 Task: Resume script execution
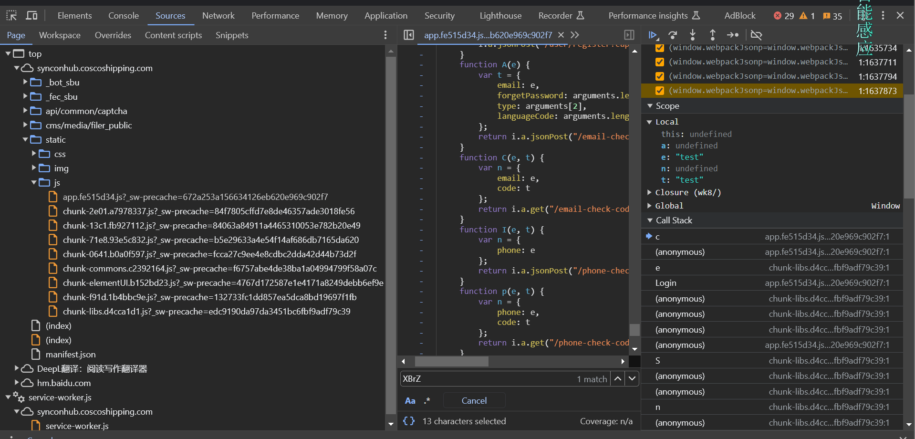pos(653,35)
